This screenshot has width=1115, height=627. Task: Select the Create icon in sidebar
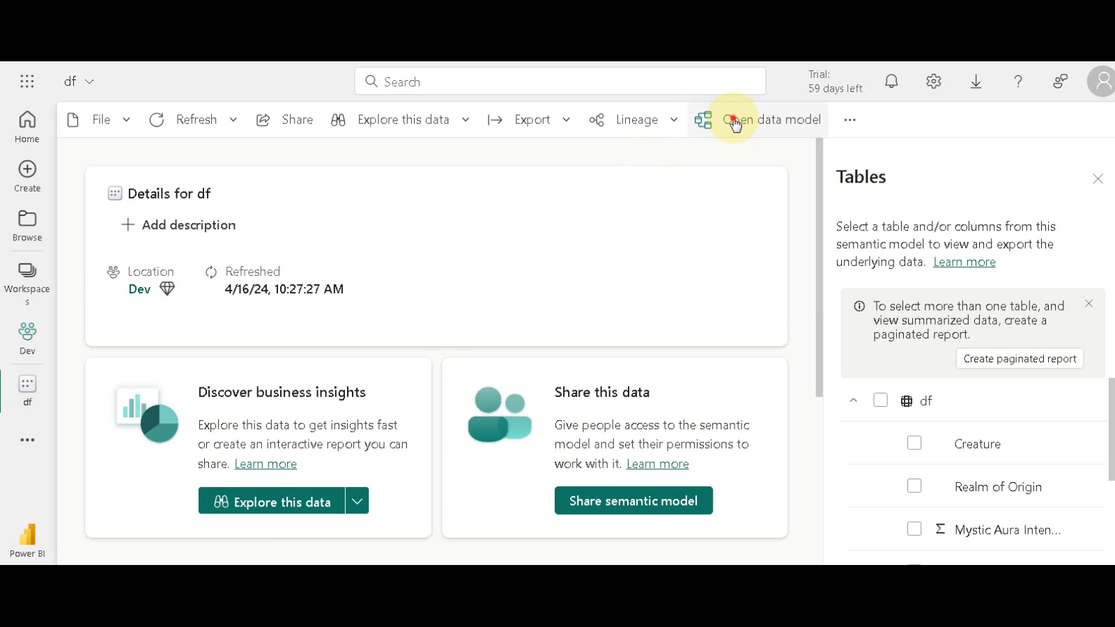(x=26, y=175)
